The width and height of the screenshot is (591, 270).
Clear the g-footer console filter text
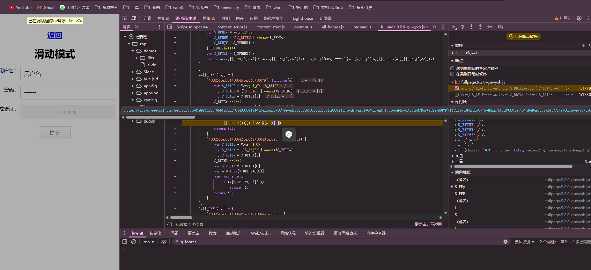pos(506,242)
